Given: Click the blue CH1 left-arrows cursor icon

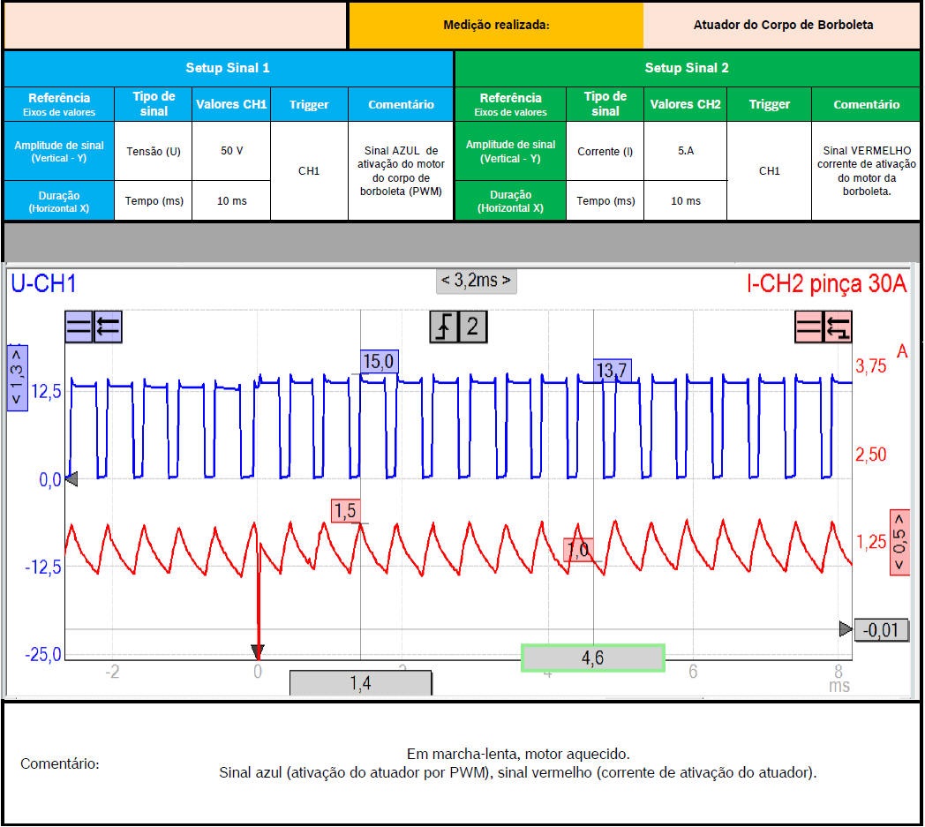Looking at the screenshot, I should click(x=108, y=327).
